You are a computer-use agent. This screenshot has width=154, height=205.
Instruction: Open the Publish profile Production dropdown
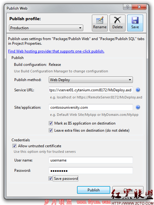tap(46, 28)
